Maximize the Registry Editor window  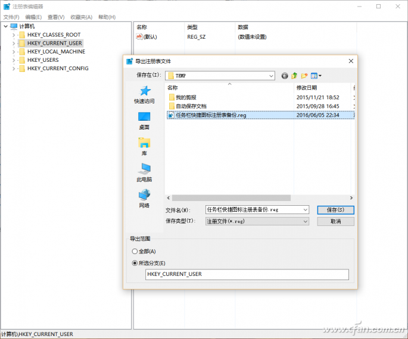click(378, 7)
